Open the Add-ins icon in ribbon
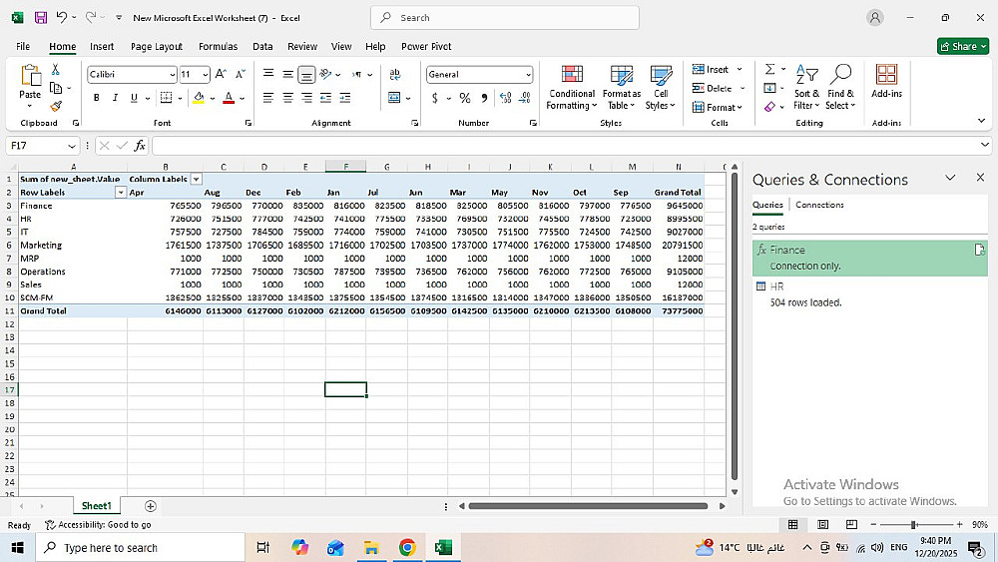This screenshot has width=998, height=562. pos(886,82)
